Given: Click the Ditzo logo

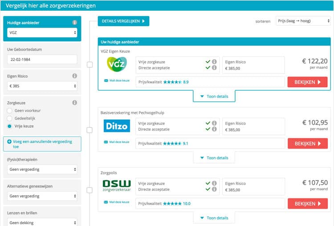Looking at the screenshot, I should (x=117, y=126).
